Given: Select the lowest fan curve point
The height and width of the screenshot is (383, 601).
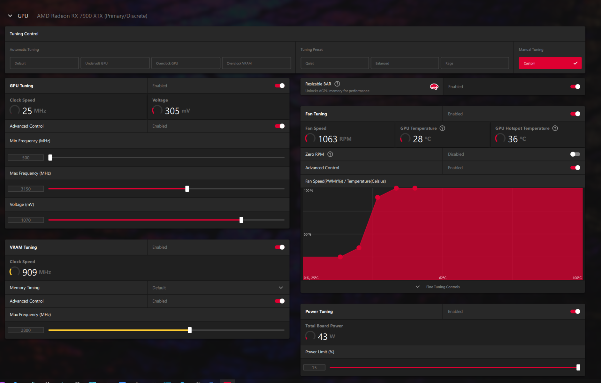Looking at the screenshot, I should pos(340,257).
